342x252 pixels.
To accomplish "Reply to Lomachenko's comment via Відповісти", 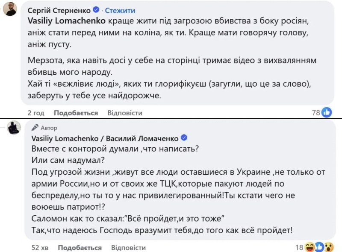I will coord(128,247).
